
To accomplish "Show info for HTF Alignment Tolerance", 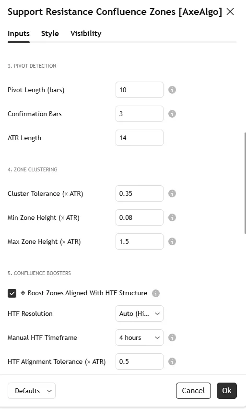I will click(x=172, y=361).
